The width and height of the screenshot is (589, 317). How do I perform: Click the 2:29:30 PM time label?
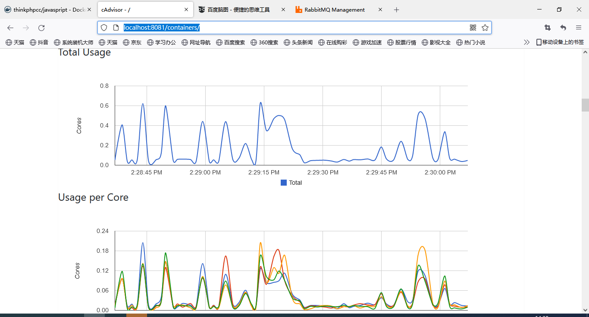tap(323, 172)
